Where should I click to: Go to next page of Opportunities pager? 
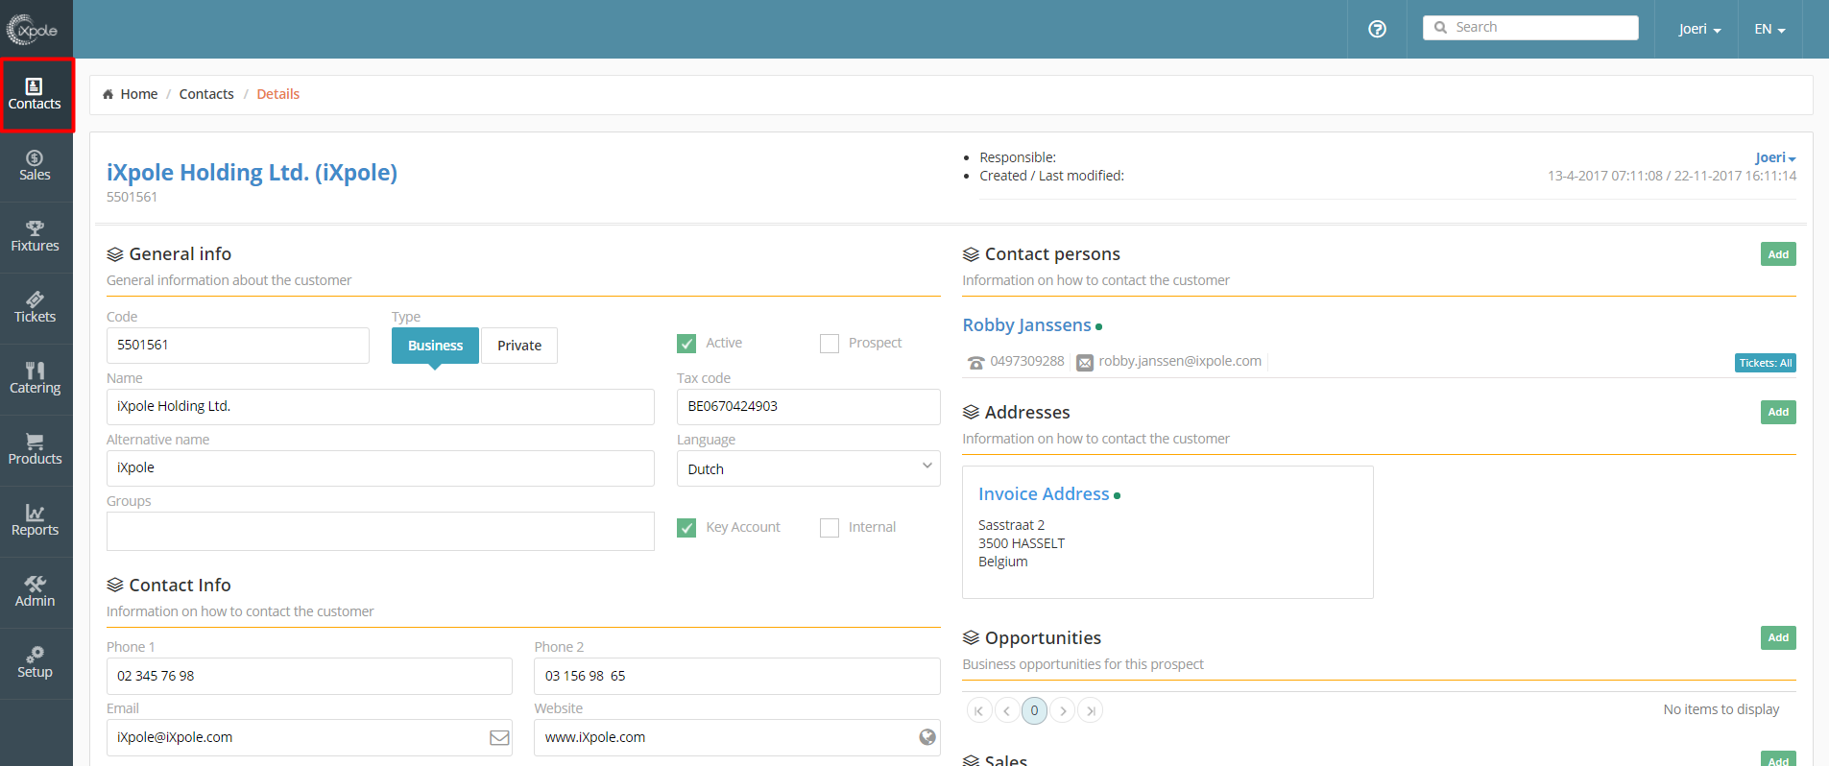point(1062,710)
